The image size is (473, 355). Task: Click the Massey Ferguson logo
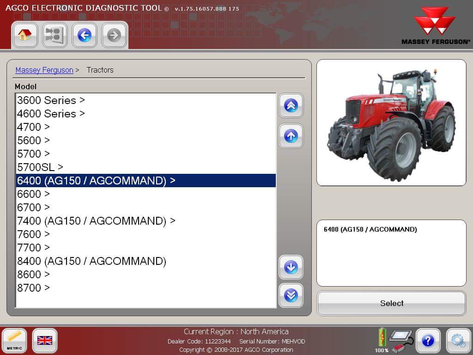click(x=435, y=26)
